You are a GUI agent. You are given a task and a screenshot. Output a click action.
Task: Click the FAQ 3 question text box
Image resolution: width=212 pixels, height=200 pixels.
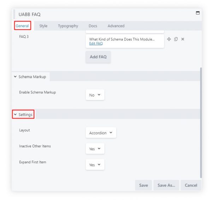pos(125,41)
